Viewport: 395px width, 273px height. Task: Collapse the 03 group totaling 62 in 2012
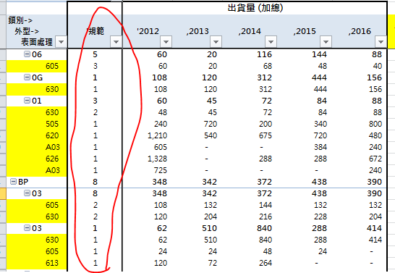[x=27, y=228]
